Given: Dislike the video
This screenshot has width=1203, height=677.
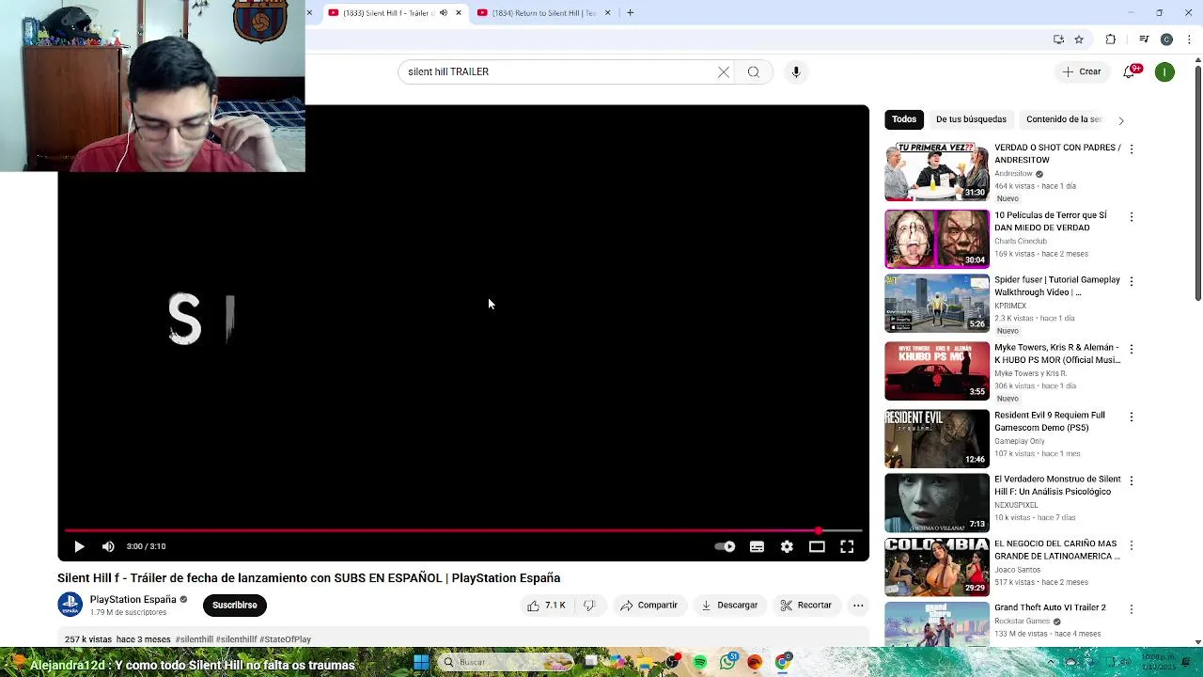Looking at the screenshot, I should (x=589, y=606).
